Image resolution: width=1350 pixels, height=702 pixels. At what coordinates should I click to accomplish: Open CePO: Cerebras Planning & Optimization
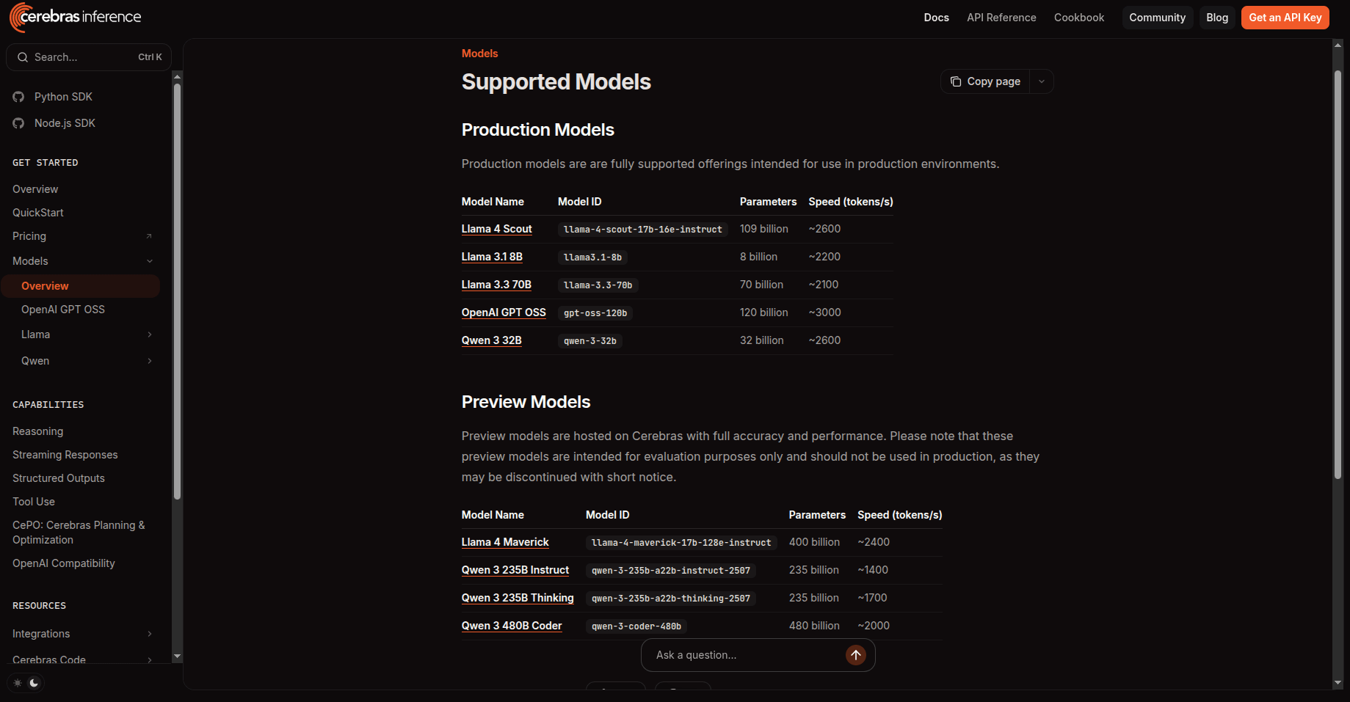[x=79, y=533]
